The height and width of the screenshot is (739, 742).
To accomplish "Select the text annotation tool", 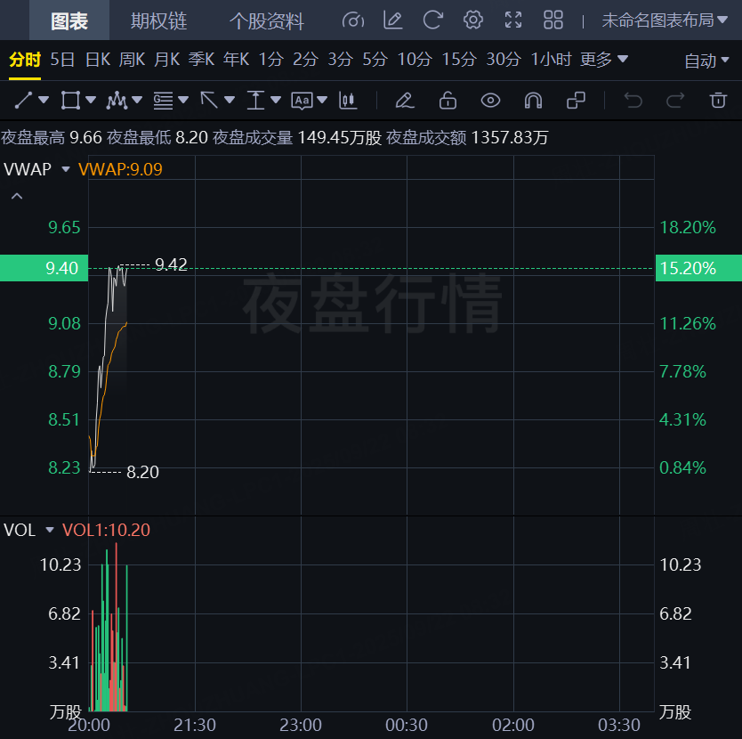I will tap(302, 101).
